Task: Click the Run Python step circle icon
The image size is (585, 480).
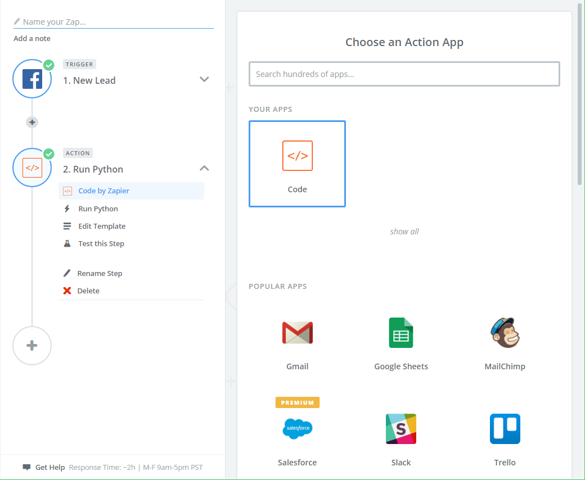Action: coord(32,167)
